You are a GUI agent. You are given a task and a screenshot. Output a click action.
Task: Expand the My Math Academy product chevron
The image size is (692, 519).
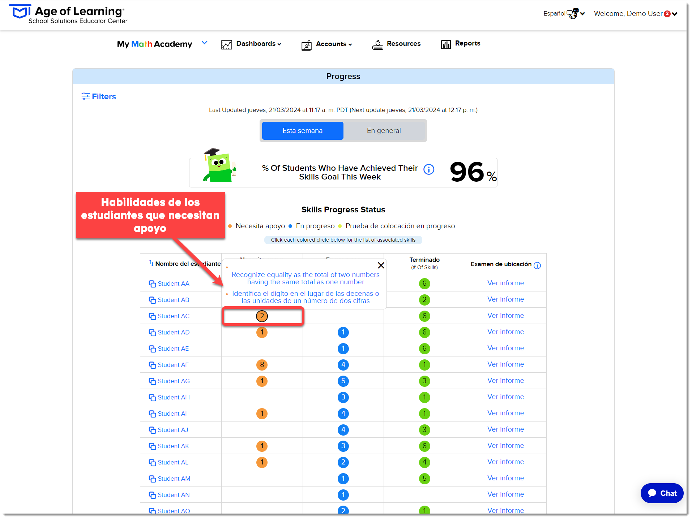point(204,43)
